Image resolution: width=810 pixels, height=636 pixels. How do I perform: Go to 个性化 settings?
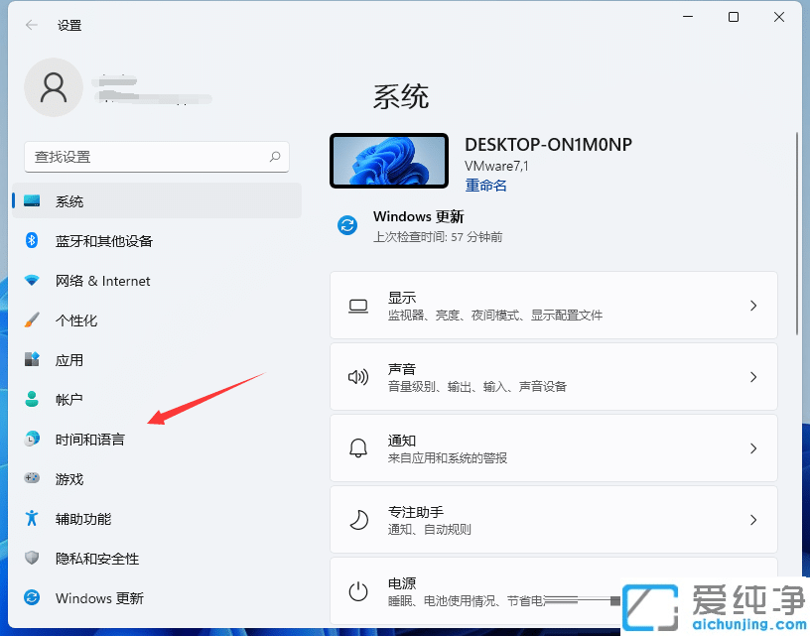pyautogui.click(x=157, y=320)
